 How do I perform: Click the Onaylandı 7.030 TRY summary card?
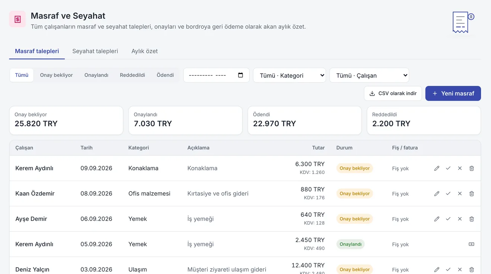pos(185,120)
